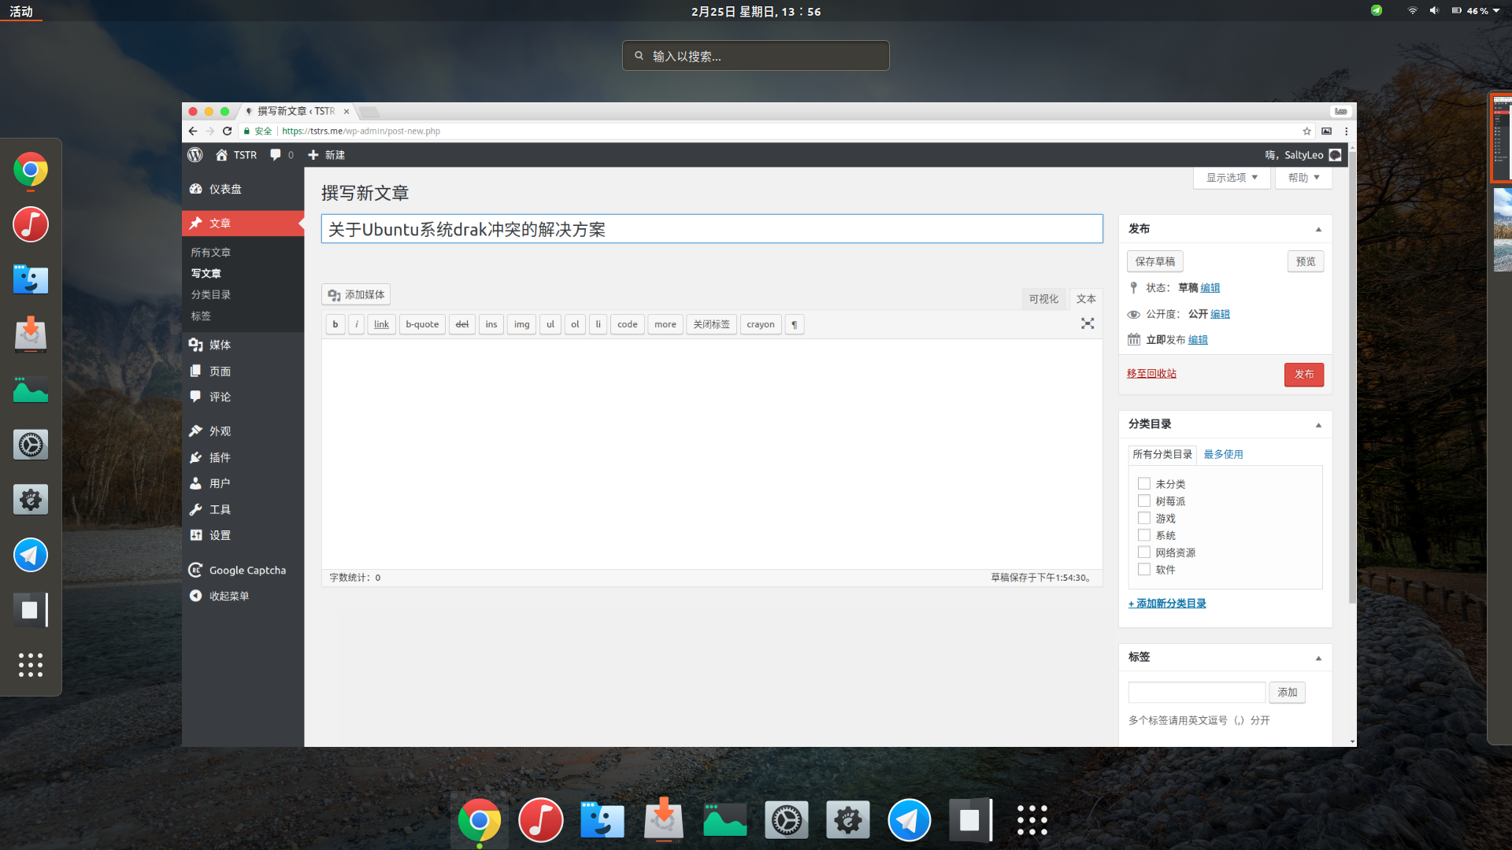This screenshot has height=850, width=1512.
Task: Expand the 显示选项 screen options dropdown
Action: 1232,178
